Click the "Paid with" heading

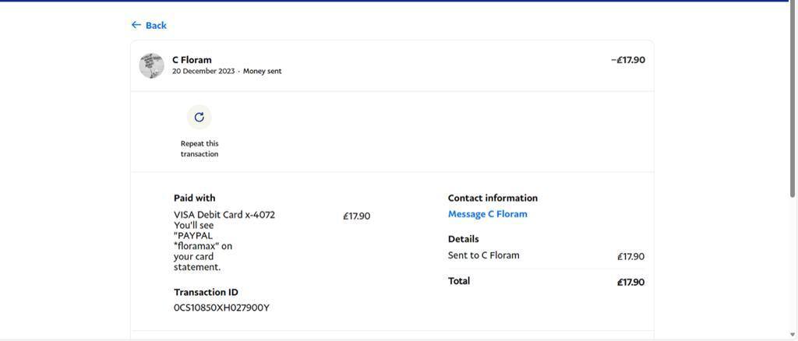point(194,198)
